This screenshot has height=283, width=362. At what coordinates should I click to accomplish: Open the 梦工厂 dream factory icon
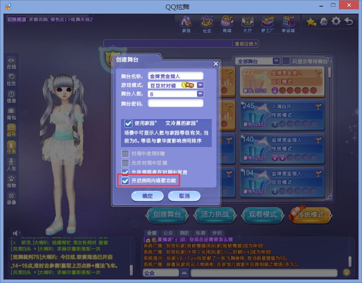pyautogui.click(x=268, y=24)
